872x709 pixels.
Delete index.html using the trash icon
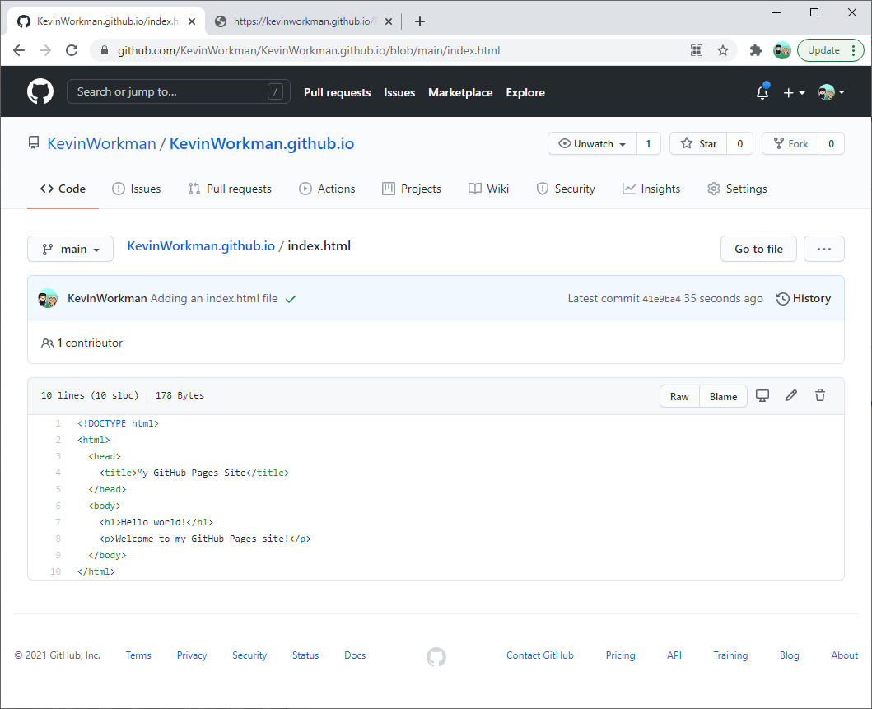pos(820,395)
